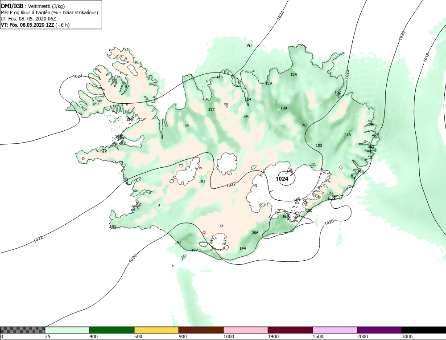446x340 pixels.
Task: Select the map value 125
Action: click(x=186, y=126)
